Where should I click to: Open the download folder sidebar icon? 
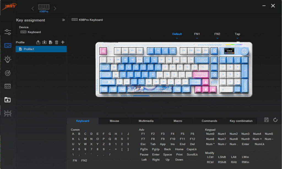coord(7,100)
